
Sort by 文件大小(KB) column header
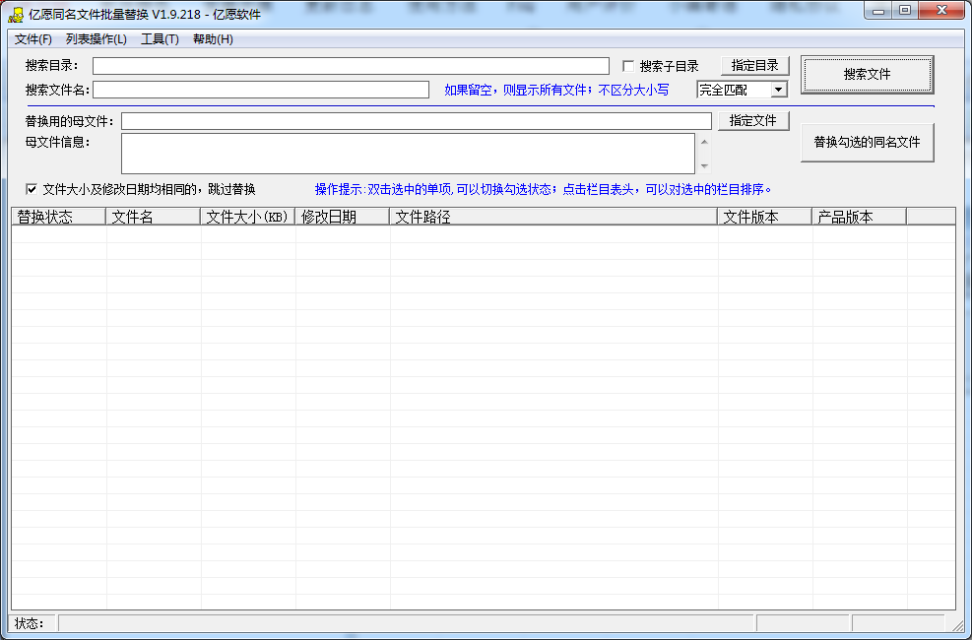pos(247,218)
